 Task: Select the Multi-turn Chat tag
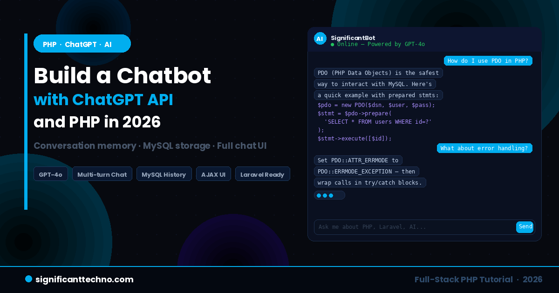(102, 174)
